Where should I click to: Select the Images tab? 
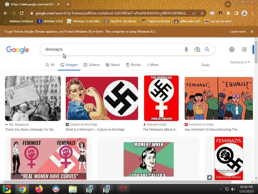[x=69, y=65]
